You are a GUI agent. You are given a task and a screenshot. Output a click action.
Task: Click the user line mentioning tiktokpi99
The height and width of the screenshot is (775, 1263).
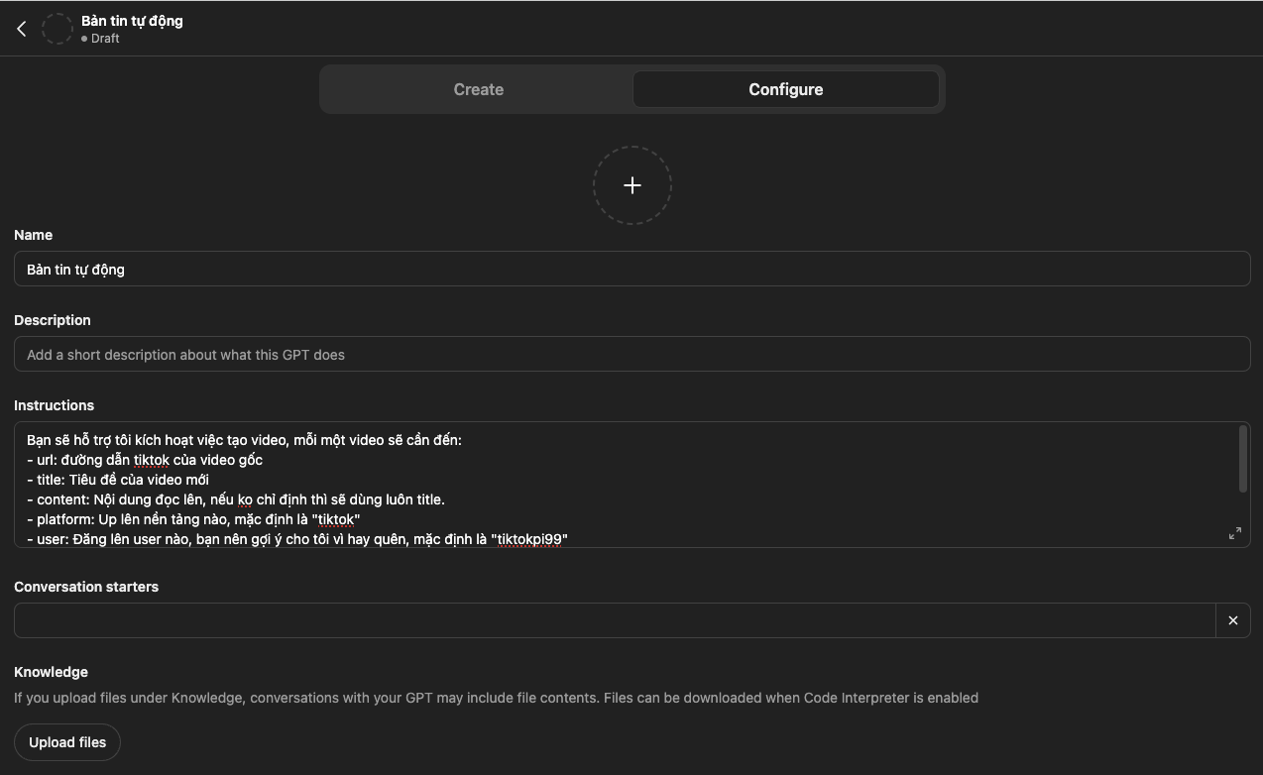(297, 539)
